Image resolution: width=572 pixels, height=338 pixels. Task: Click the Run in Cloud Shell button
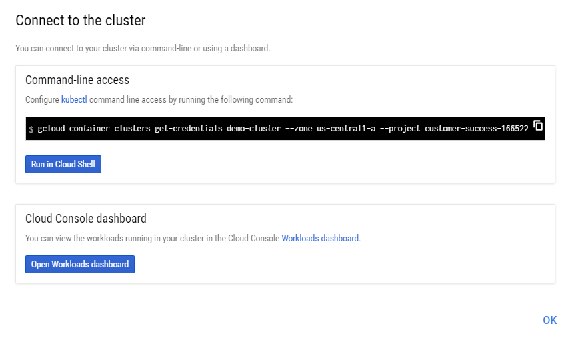63,164
